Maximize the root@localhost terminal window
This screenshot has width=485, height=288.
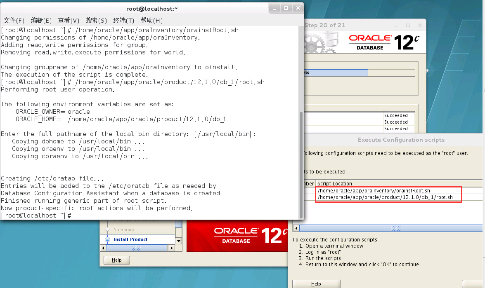(286, 8)
